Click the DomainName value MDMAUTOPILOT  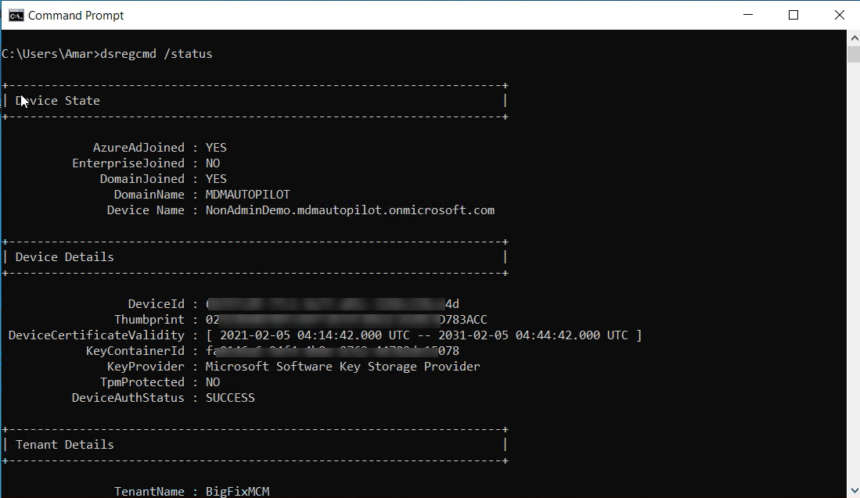248,195
